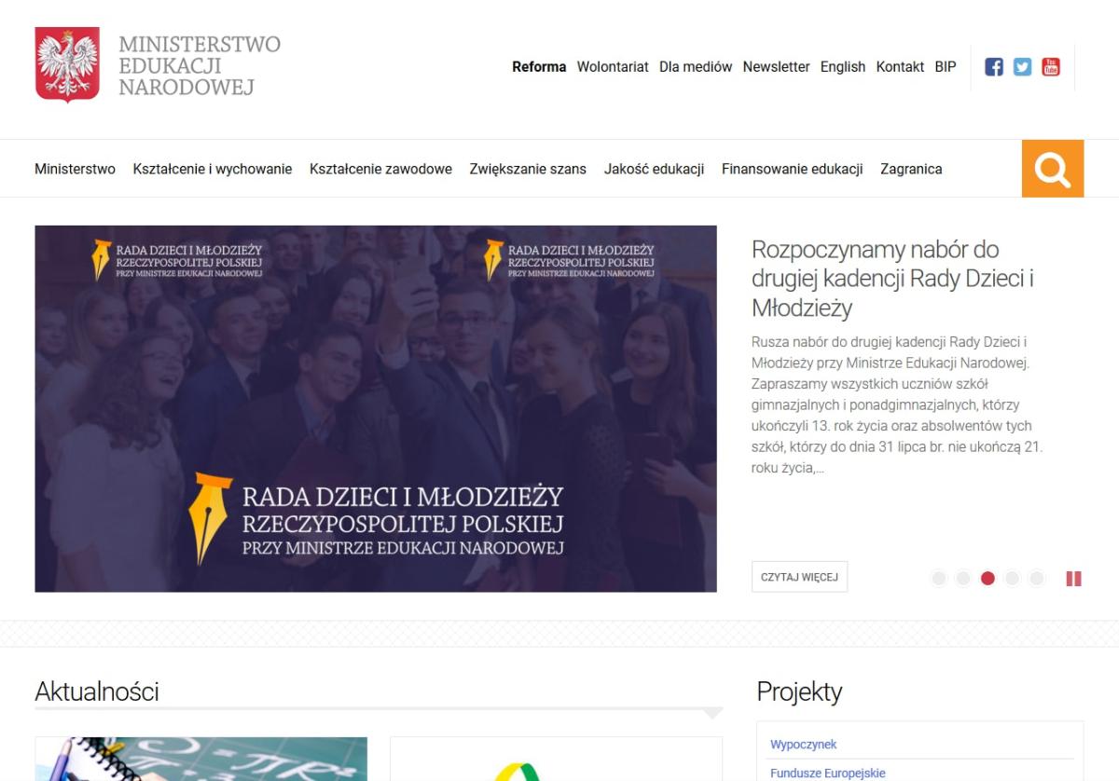The width and height of the screenshot is (1119, 781).
Task: Open the Twitter social icon
Action: point(1023,67)
